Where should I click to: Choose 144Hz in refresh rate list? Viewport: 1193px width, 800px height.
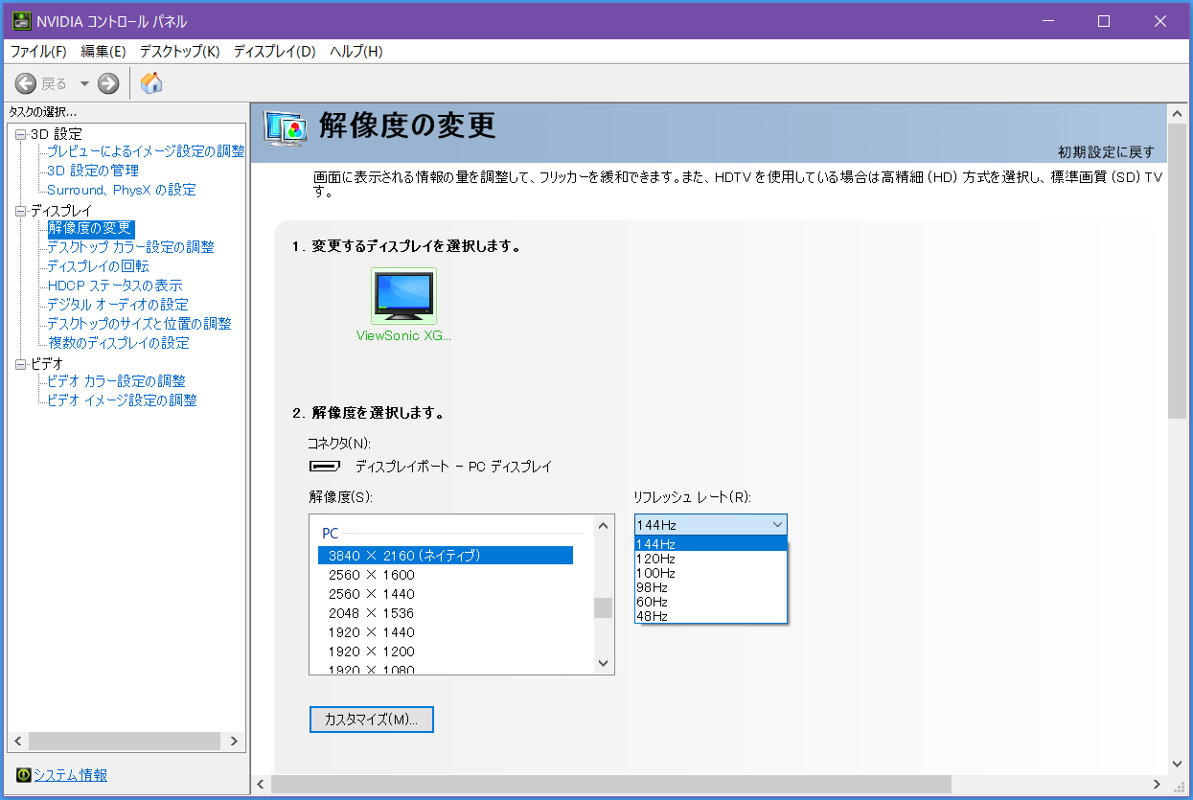[x=710, y=544]
